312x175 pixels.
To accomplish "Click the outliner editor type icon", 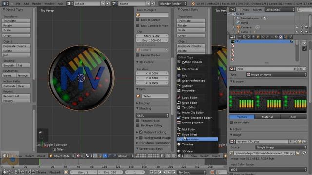I will [x=232, y=10].
